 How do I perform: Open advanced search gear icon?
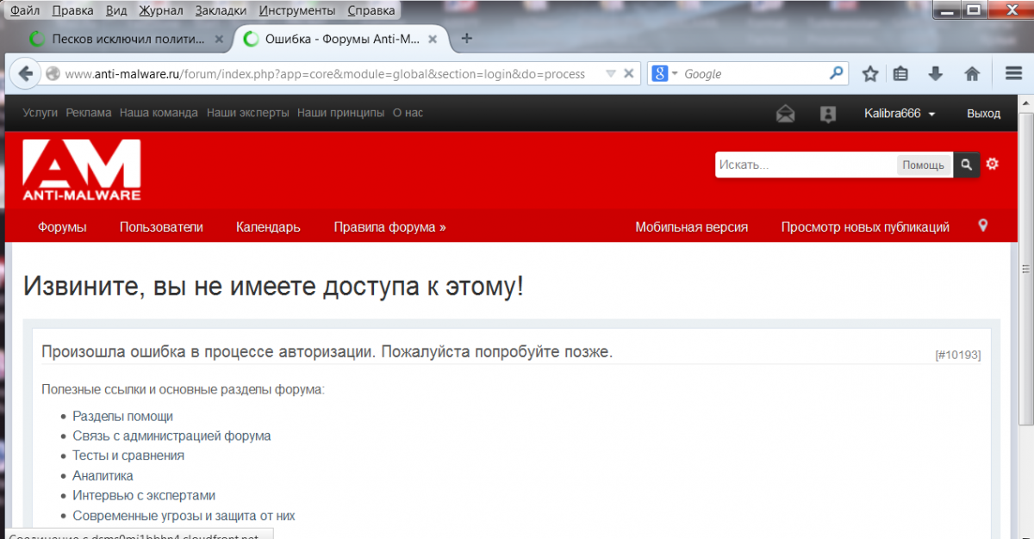[993, 164]
